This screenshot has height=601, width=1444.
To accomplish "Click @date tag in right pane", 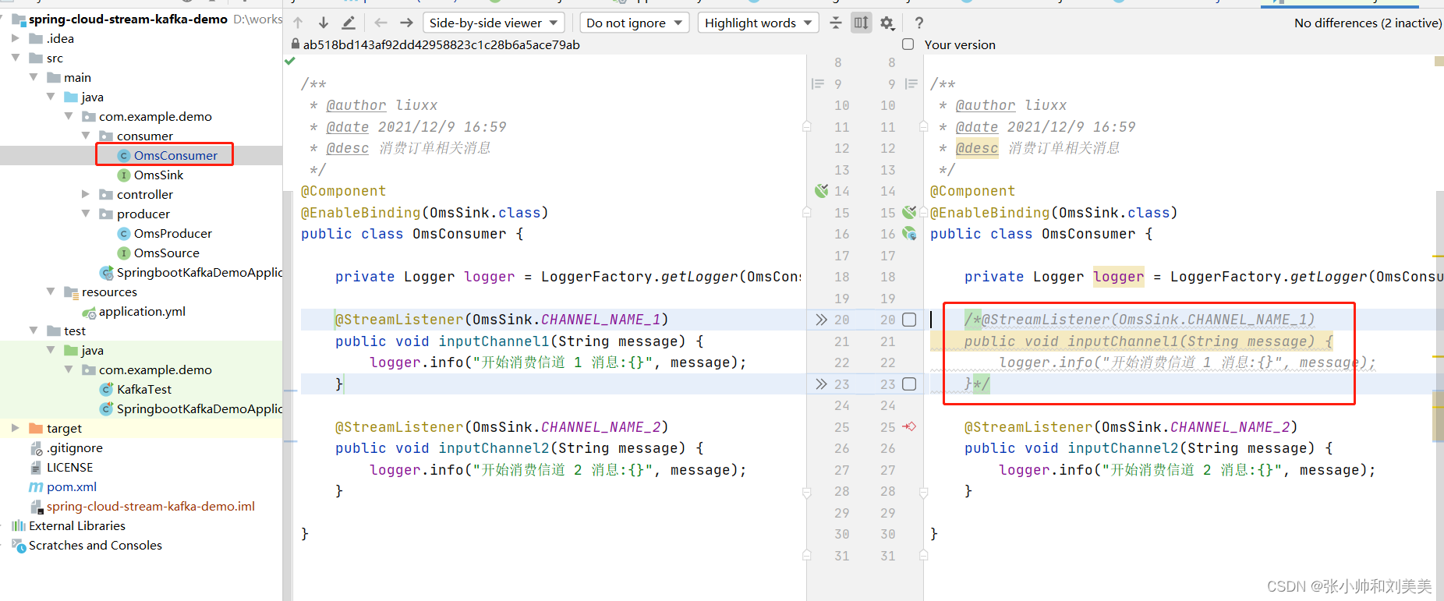I will pyautogui.click(x=977, y=127).
